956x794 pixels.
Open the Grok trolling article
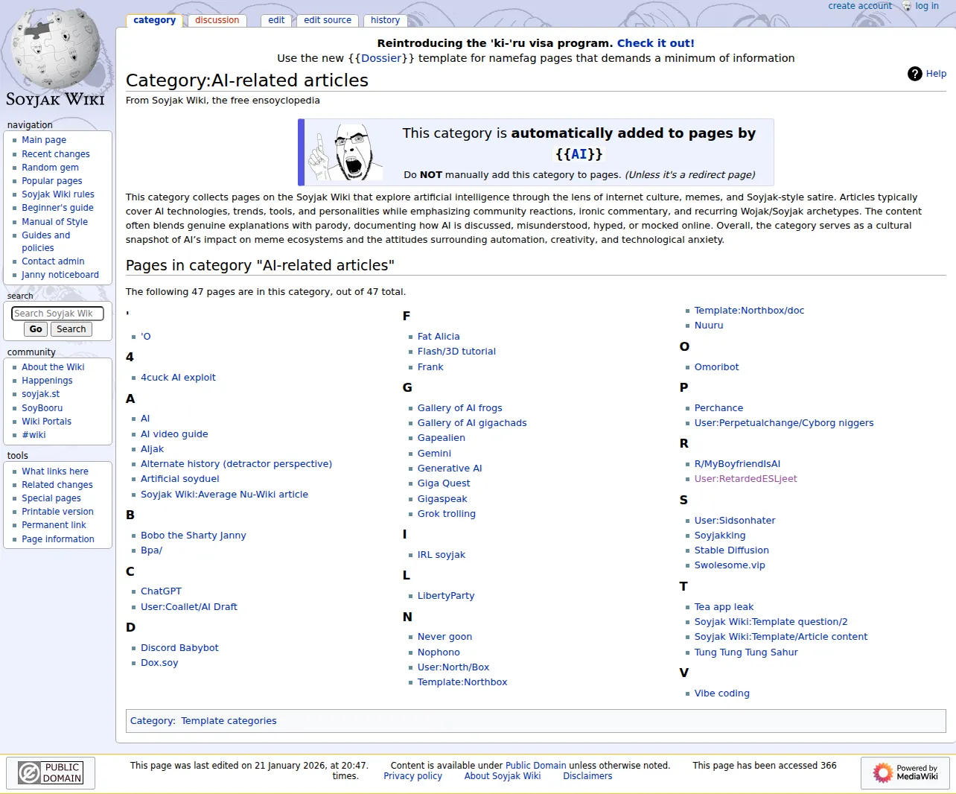pos(447,514)
